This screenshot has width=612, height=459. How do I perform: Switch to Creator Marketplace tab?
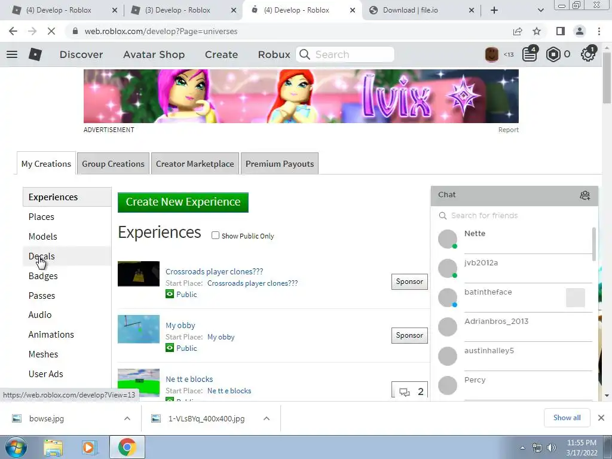[195, 164]
